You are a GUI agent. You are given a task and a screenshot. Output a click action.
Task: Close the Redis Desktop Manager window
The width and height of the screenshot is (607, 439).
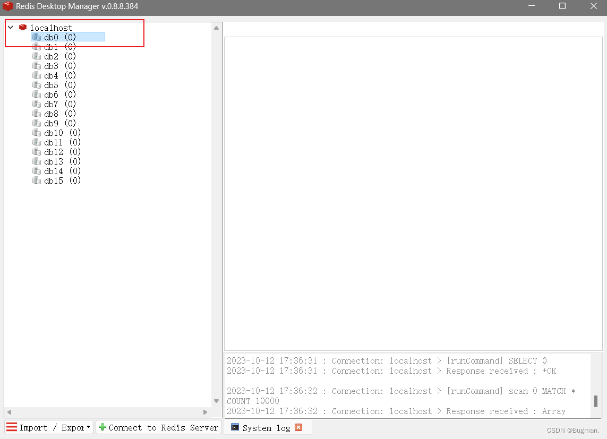pos(593,6)
